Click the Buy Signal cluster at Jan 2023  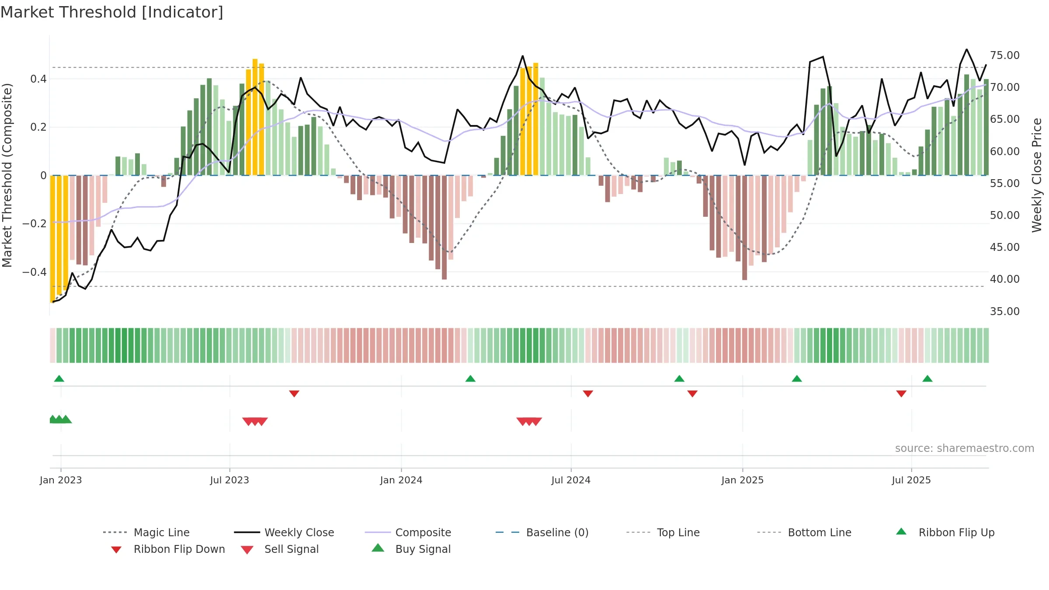click(60, 419)
